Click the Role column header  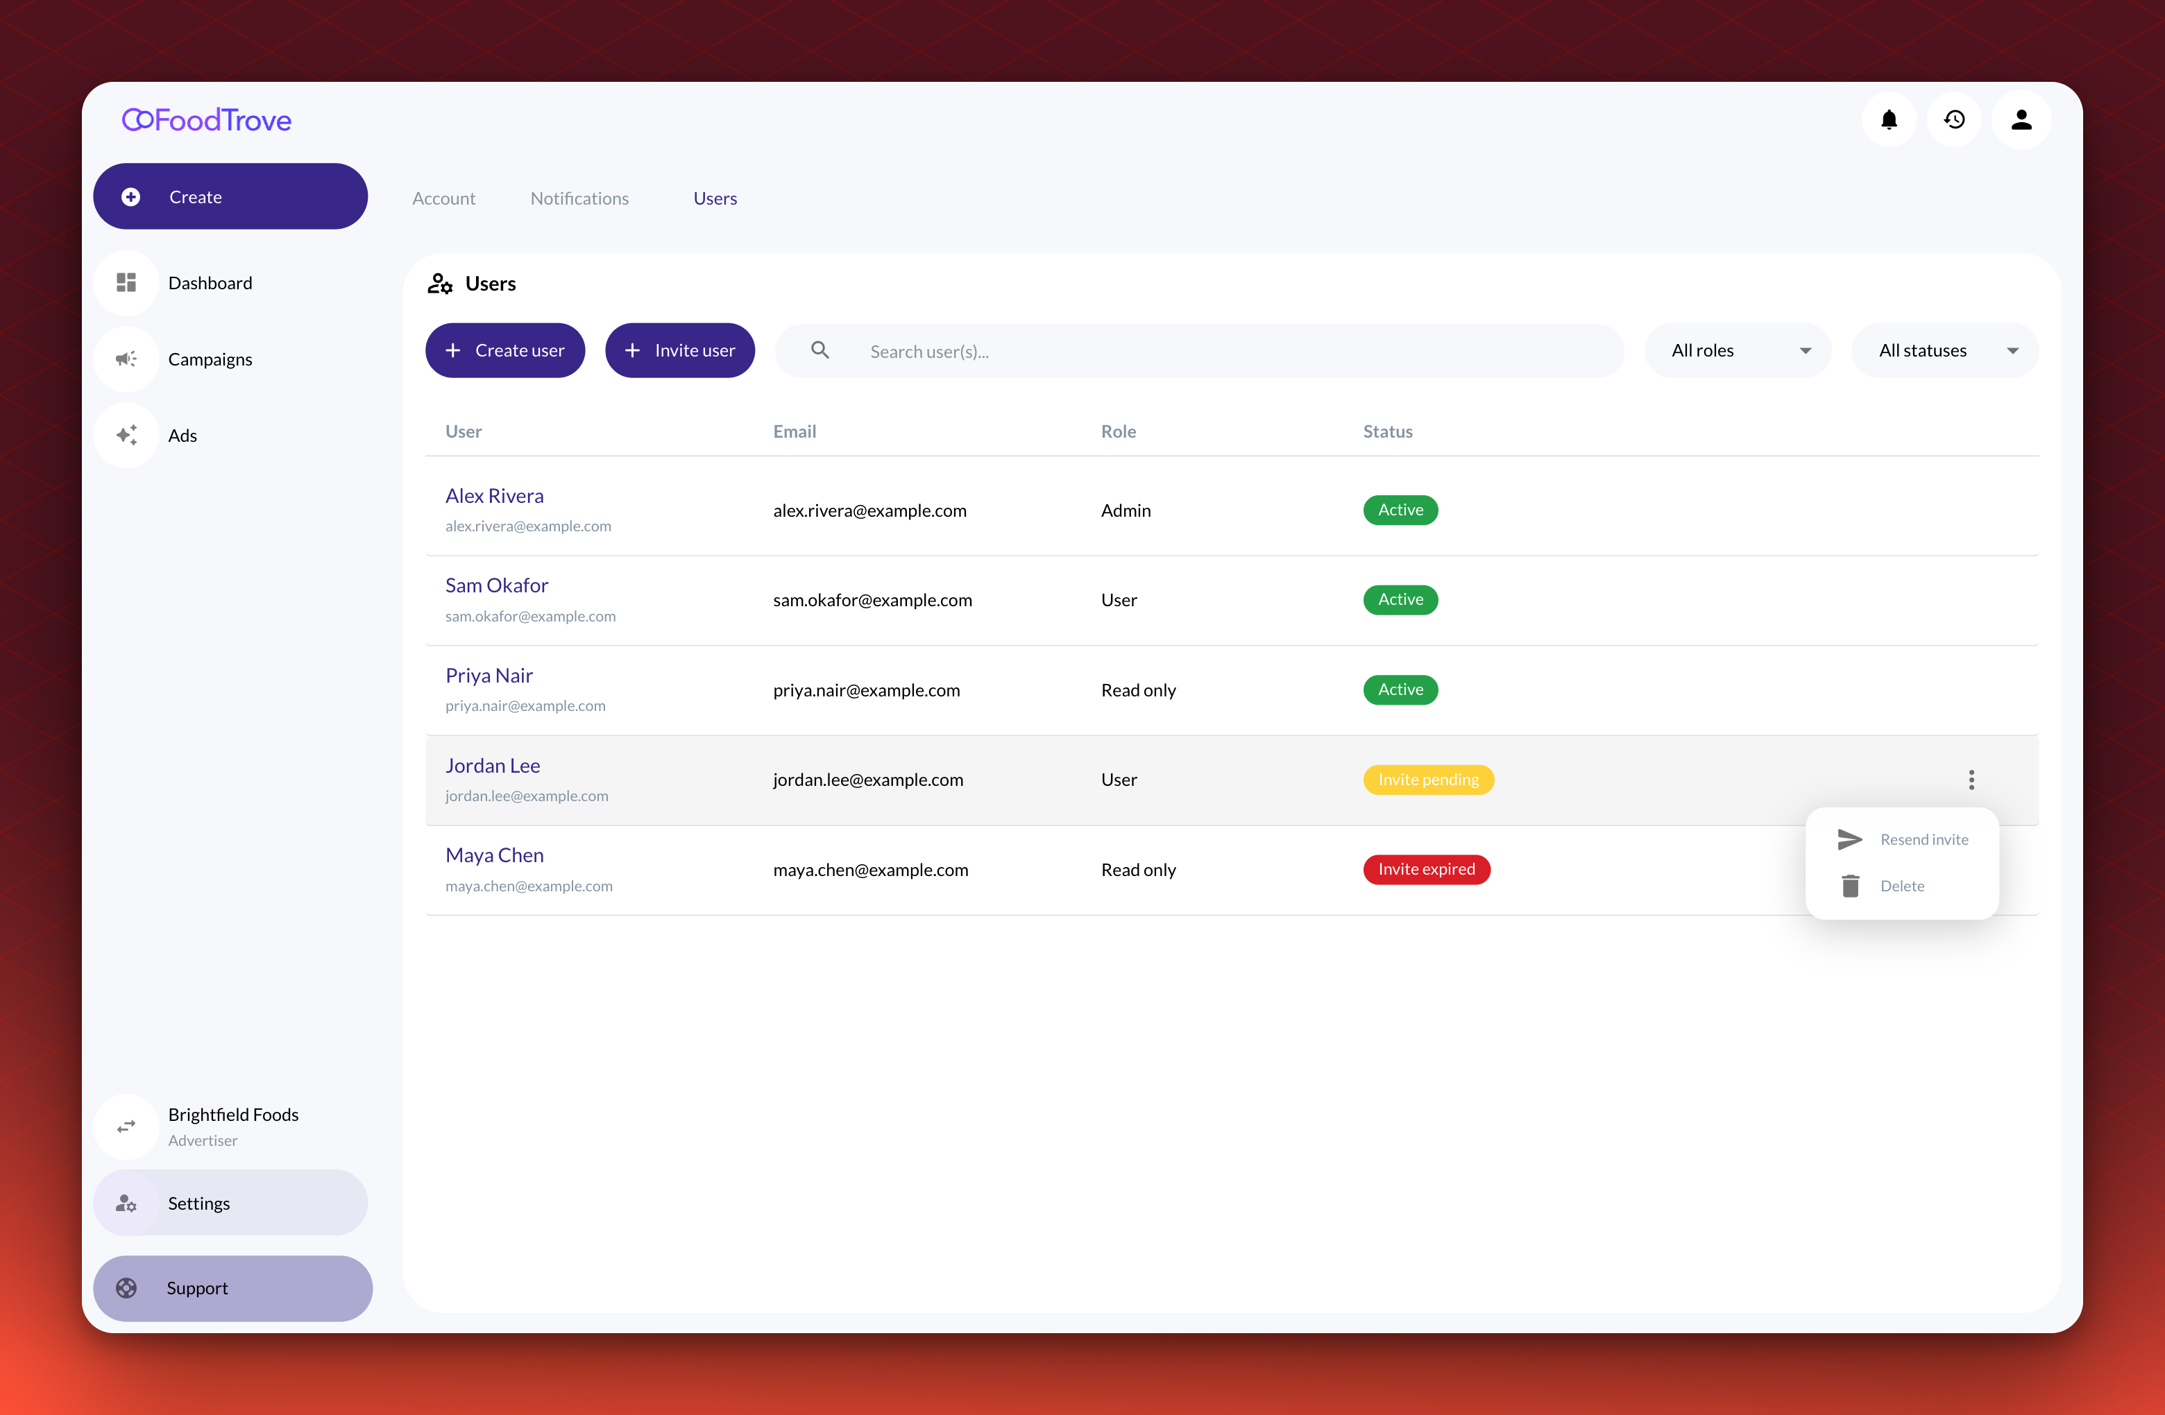click(1118, 432)
